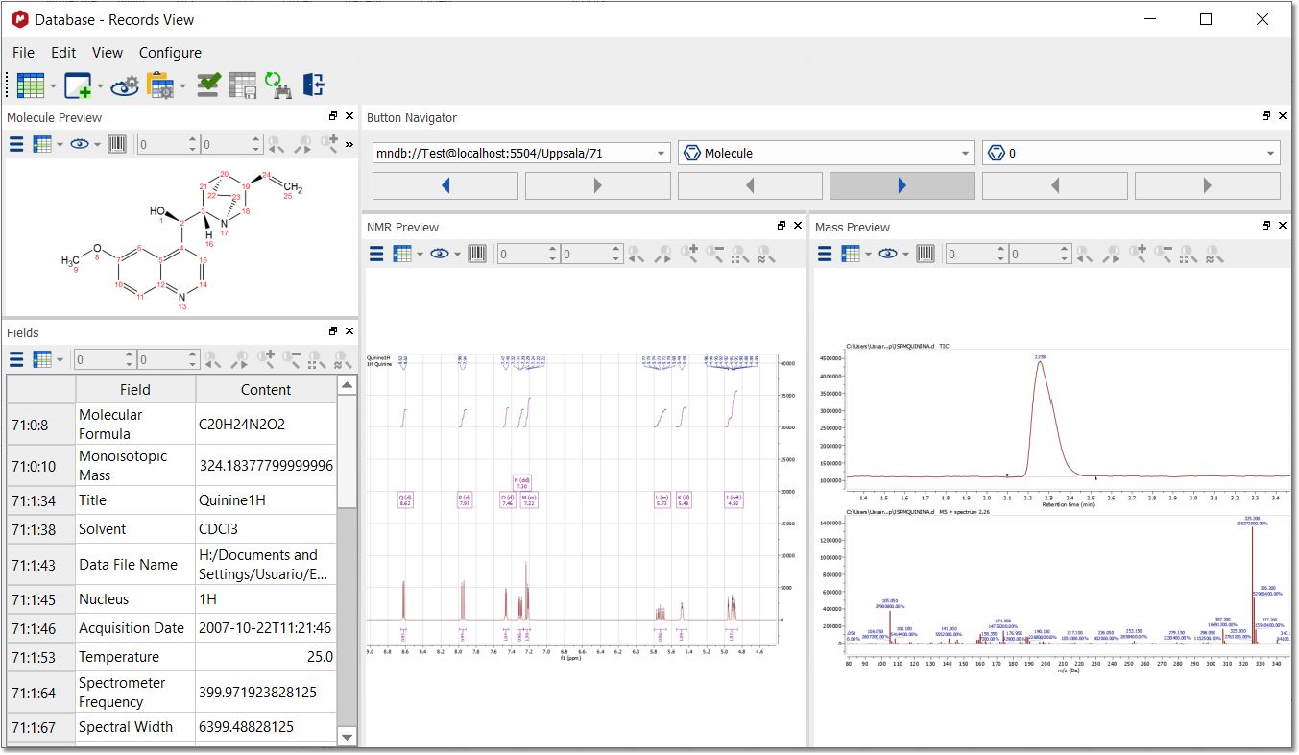
Task: Click the new window with plus icon
Action: click(77, 85)
